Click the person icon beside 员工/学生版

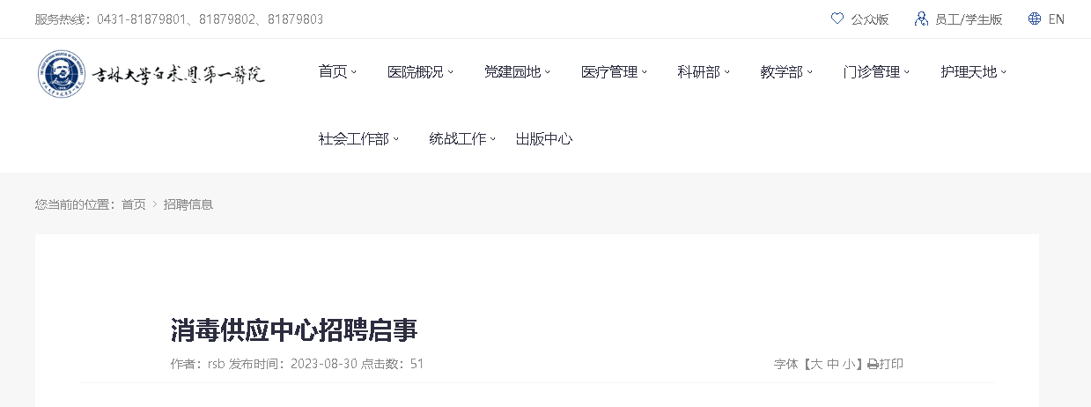(921, 18)
